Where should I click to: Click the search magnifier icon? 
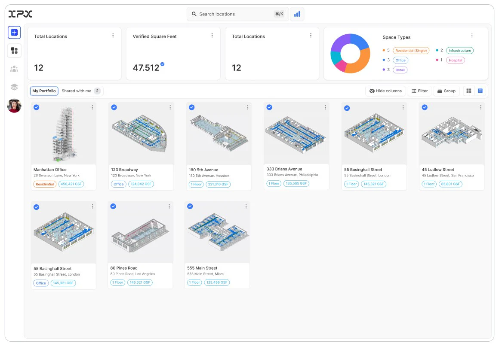point(194,14)
